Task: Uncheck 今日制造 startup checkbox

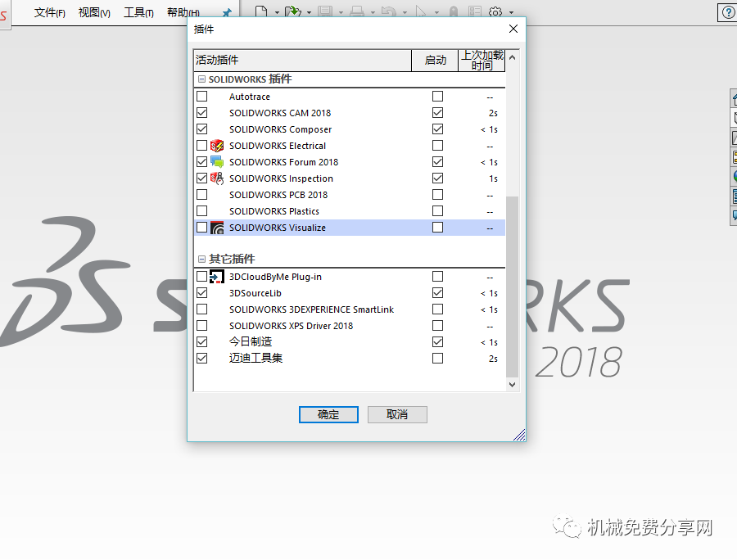Action: [437, 342]
